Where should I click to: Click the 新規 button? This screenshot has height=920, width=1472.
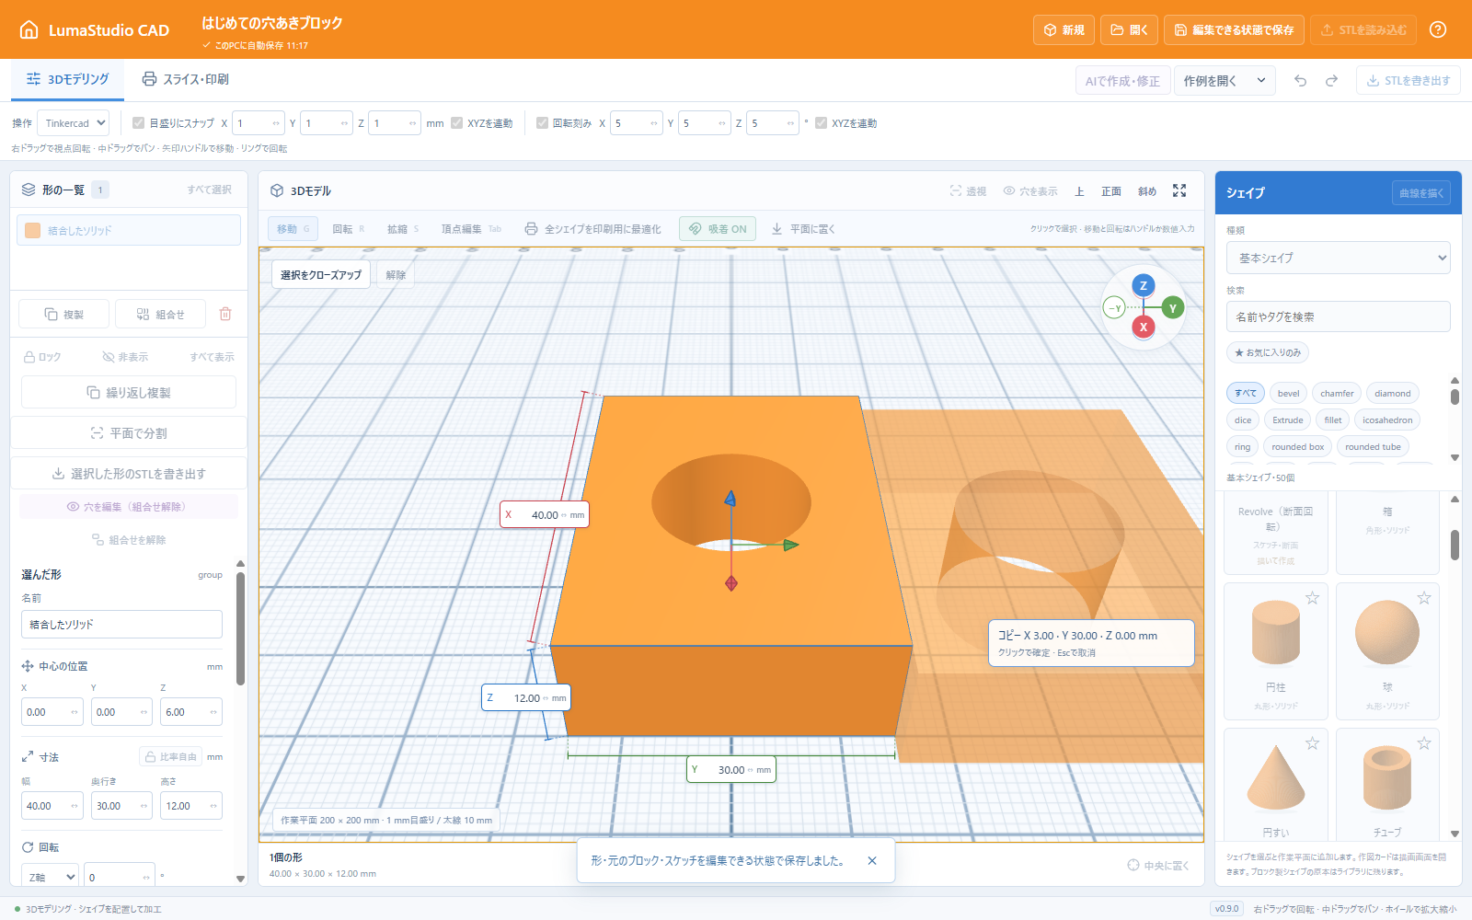coord(1064,29)
